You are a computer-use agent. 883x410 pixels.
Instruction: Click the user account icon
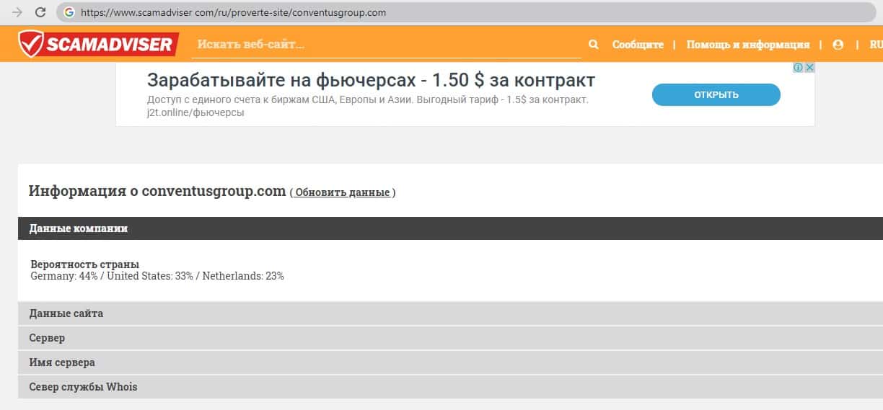(x=838, y=45)
